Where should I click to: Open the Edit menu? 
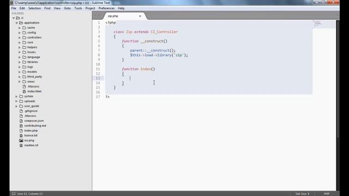(22, 8)
